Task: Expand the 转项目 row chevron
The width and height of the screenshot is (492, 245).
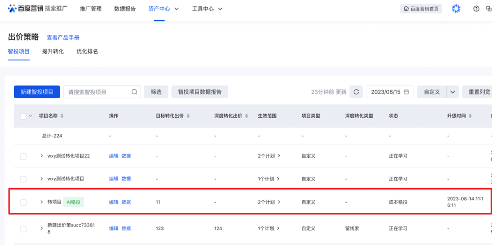Action: (x=41, y=202)
